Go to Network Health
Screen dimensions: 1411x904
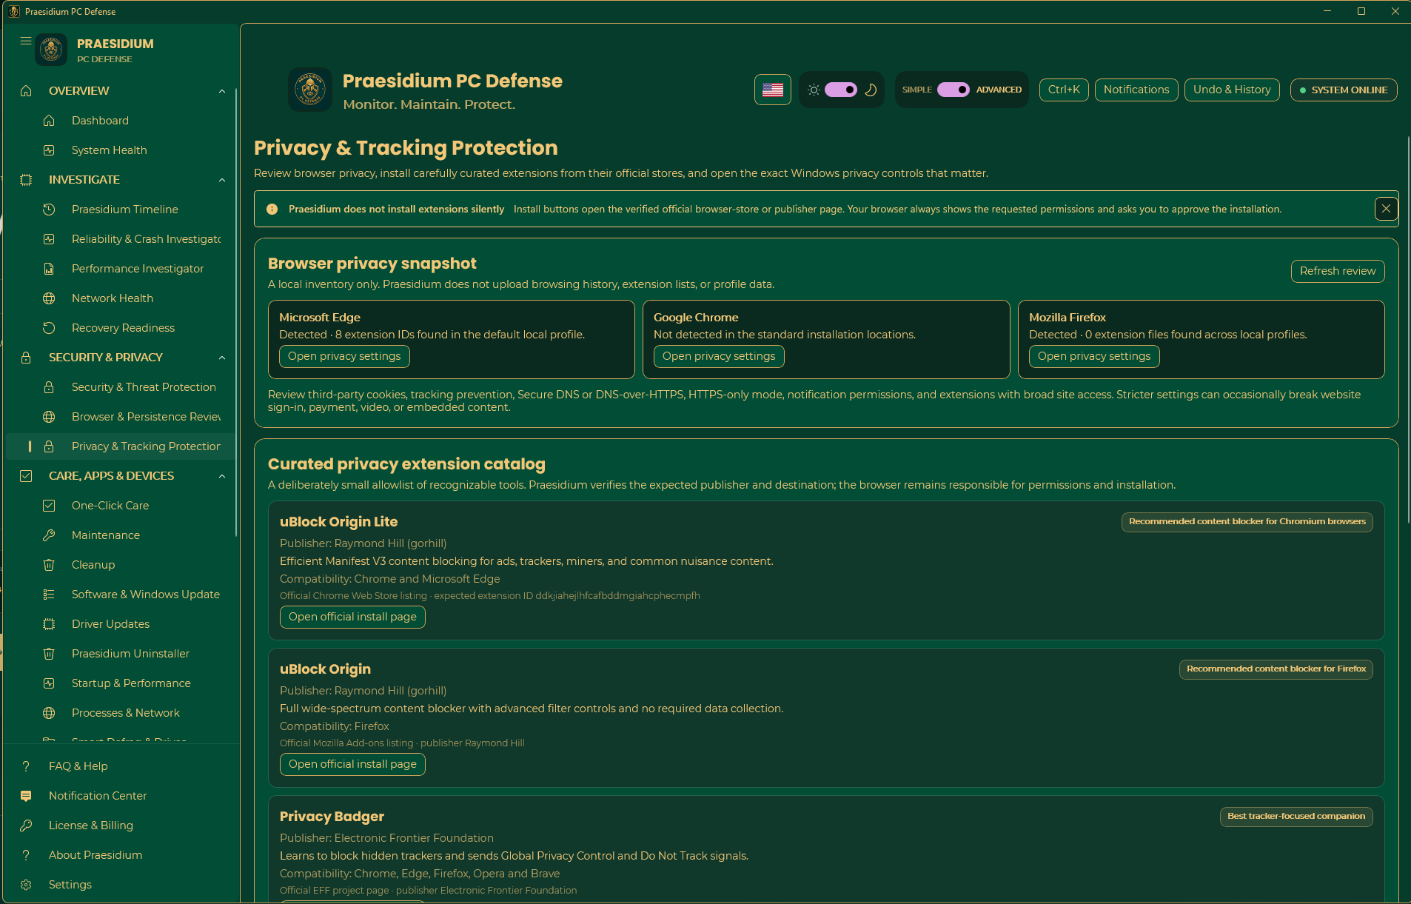[x=121, y=298]
